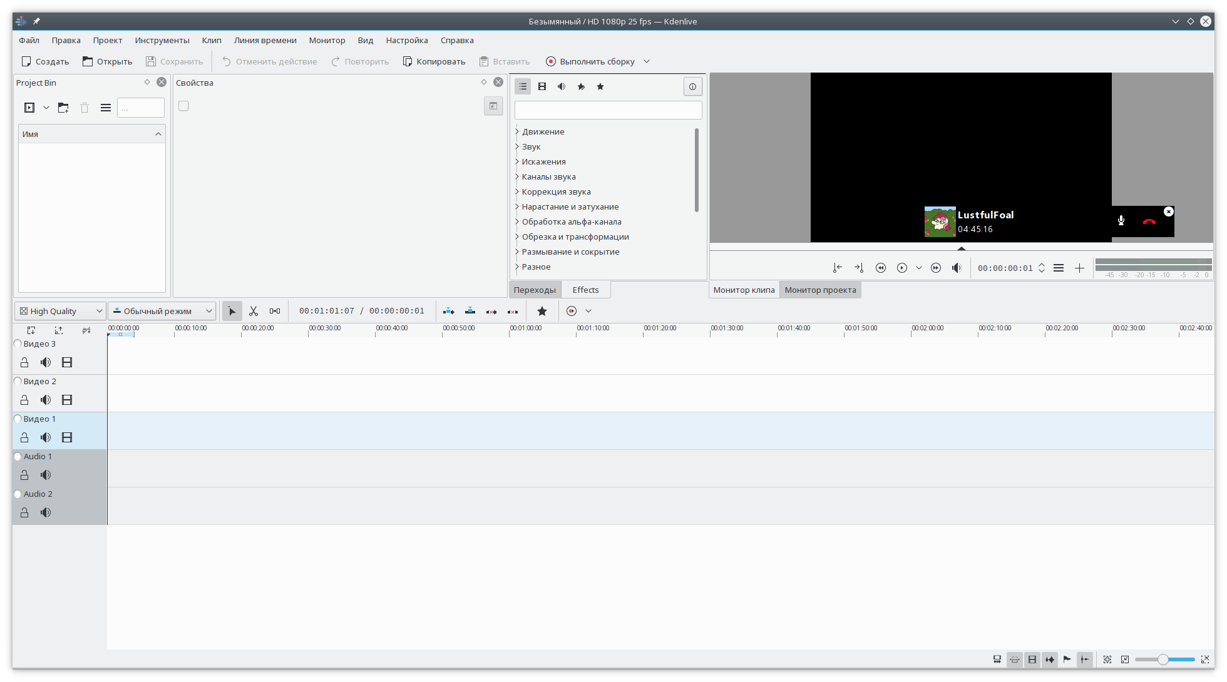Image resolution: width=1227 pixels, height=682 pixels.
Task: Open Project Bin hamburger options menu
Action: point(106,108)
